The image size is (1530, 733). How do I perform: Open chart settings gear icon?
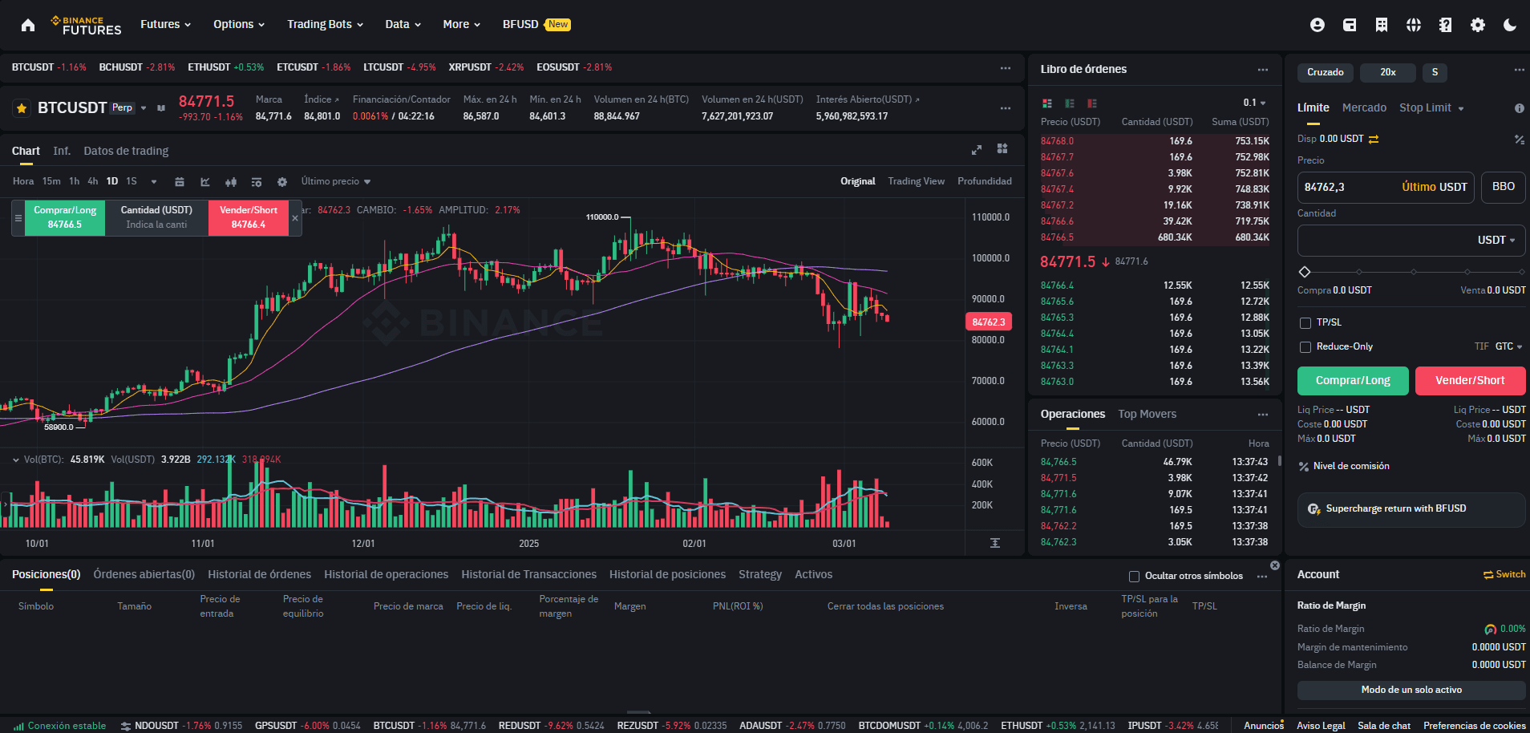[x=282, y=182]
